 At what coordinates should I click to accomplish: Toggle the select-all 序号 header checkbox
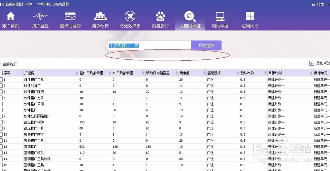point(1,73)
